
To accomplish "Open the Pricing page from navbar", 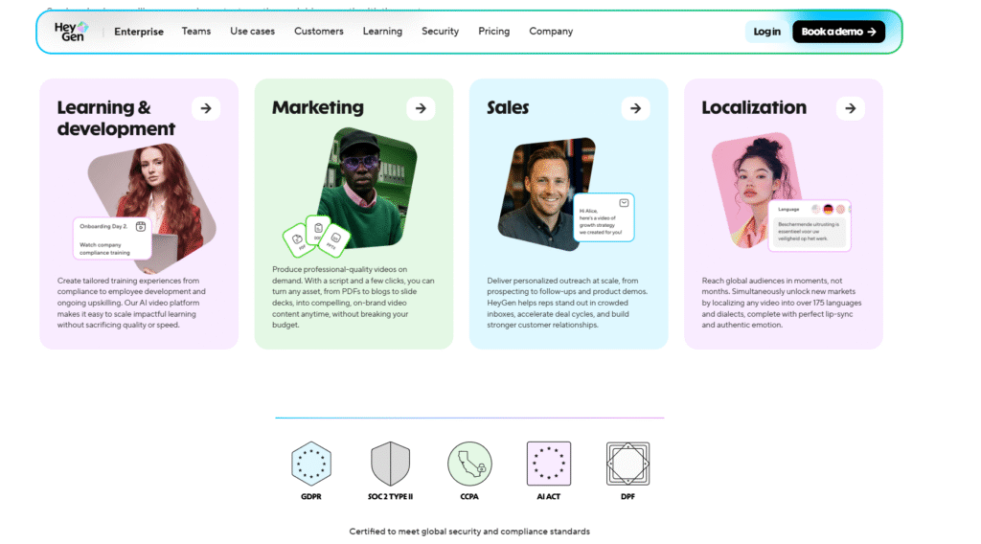I will click(494, 32).
